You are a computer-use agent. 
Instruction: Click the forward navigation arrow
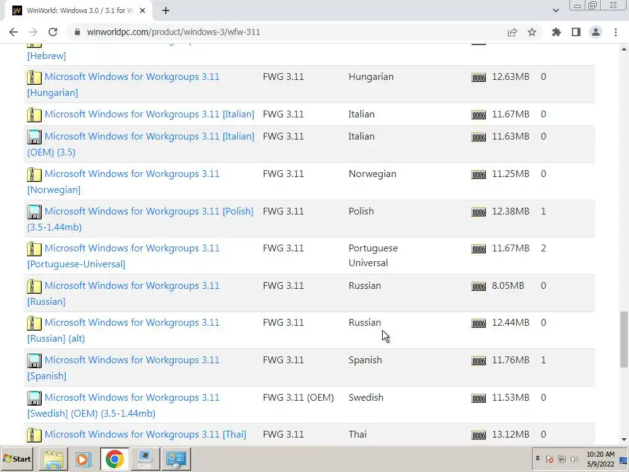tap(33, 32)
